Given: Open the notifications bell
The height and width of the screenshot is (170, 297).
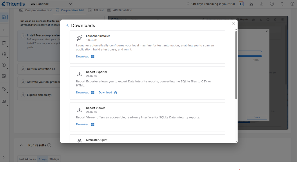Looking at the screenshot, I should 282,4.
